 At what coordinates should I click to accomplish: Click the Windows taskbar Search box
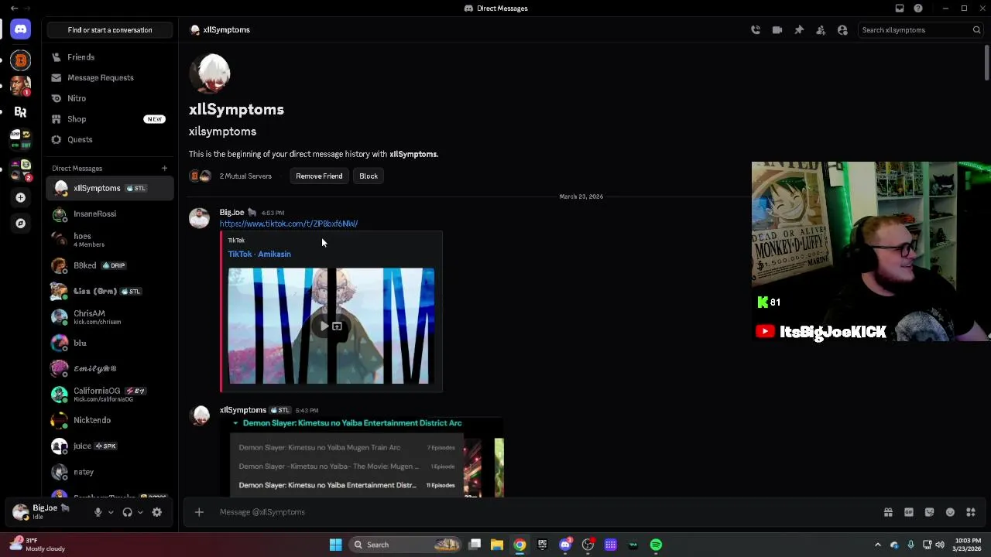(405, 545)
